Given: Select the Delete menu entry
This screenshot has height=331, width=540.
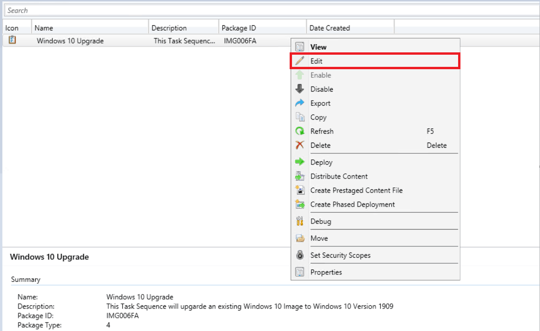Looking at the screenshot, I should coord(375,145).
